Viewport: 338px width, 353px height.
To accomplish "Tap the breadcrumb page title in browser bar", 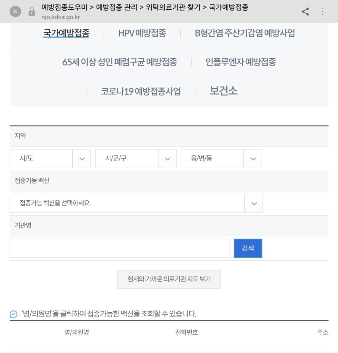I will [145, 7].
